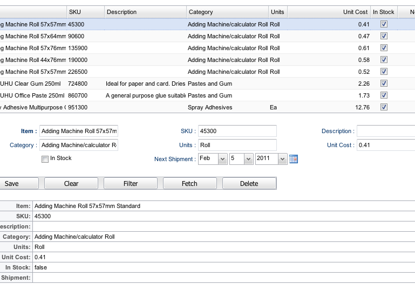The height and width of the screenshot is (291, 415).
Task: Open the shipment day dropdown showing 5
Action: click(241, 159)
